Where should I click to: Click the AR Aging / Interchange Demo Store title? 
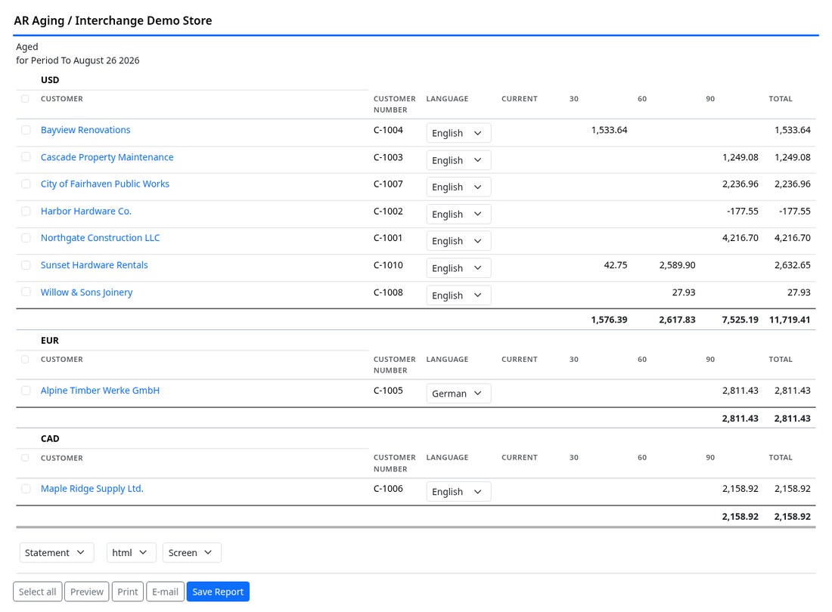113,20
